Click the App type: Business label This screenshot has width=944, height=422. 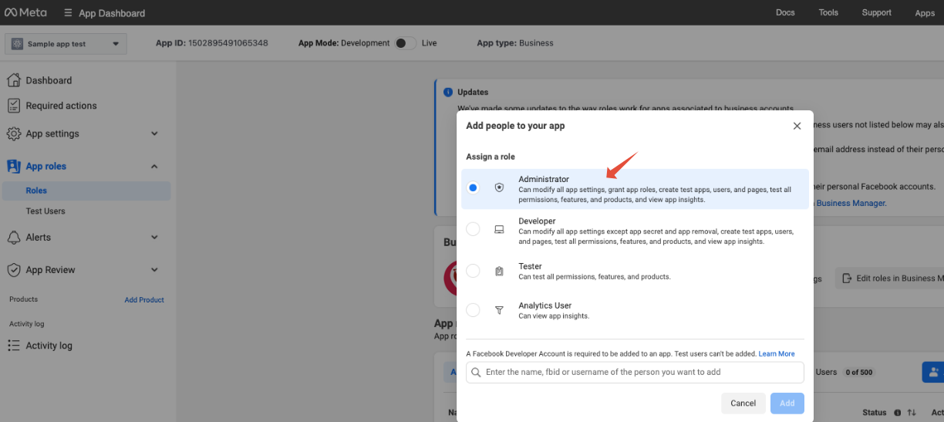click(515, 43)
